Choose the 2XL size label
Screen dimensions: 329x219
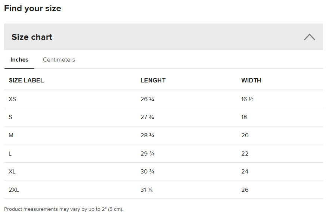click(x=14, y=190)
